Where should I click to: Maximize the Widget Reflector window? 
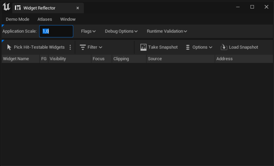[x=252, y=7]
